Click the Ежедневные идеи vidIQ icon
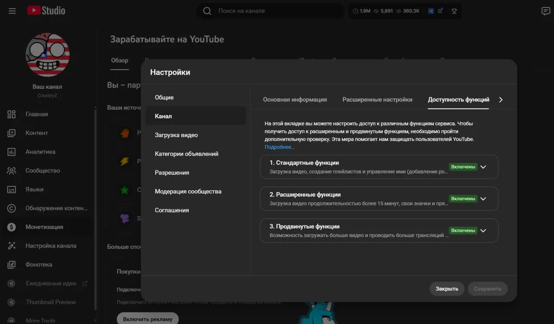This screenshot has height=324, width=554. click(x=12, y=283)
